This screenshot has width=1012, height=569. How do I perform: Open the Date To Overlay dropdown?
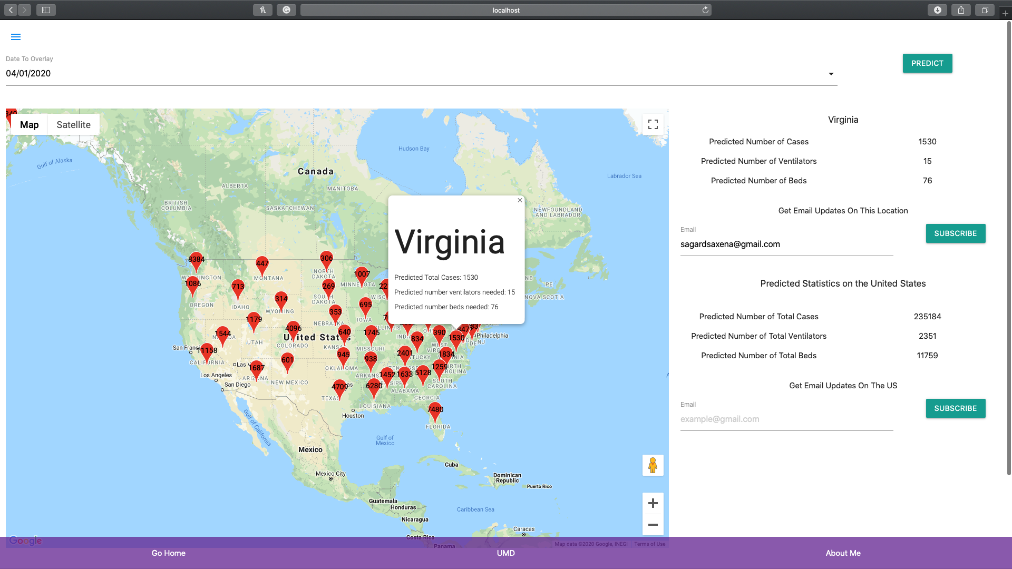[x=831, y=74]
